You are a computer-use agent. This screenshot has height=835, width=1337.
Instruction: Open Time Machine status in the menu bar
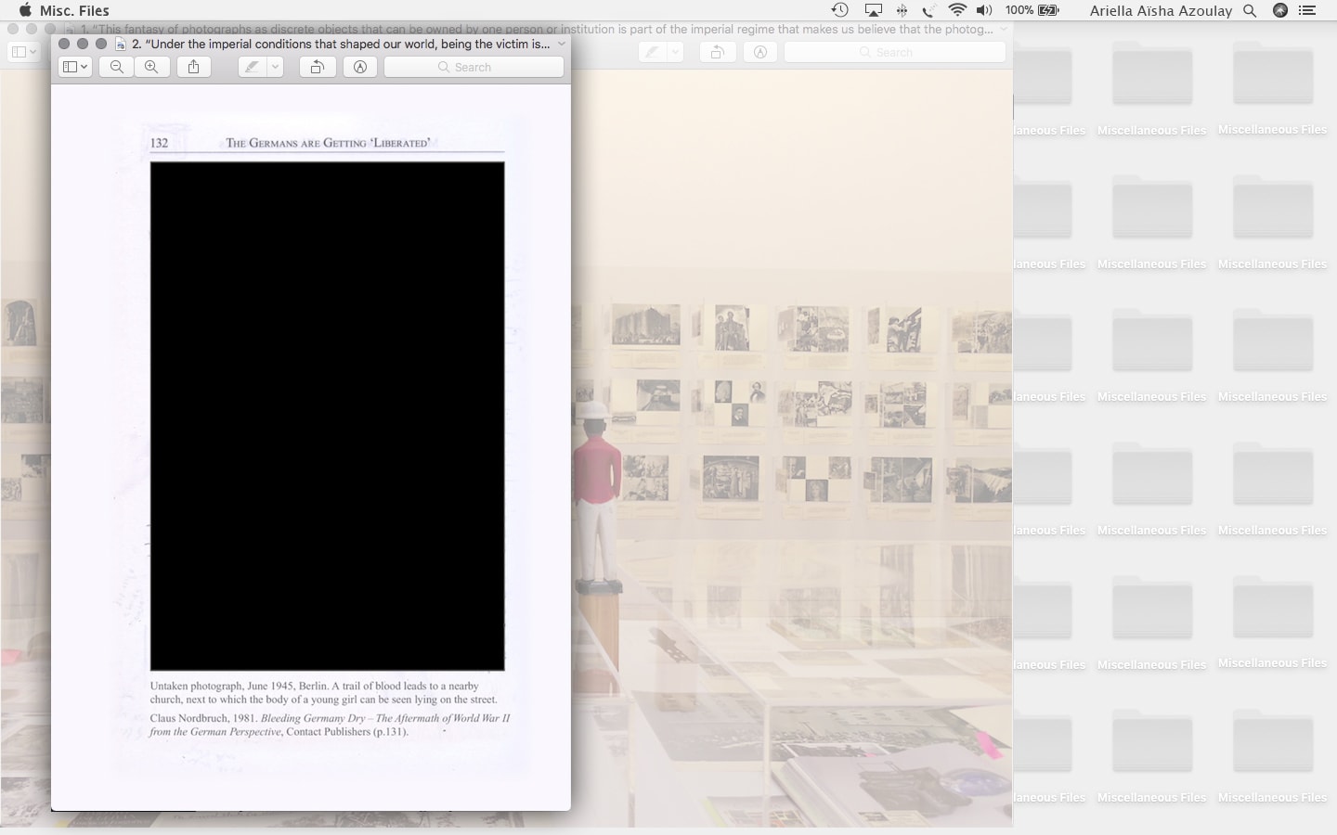839,10
